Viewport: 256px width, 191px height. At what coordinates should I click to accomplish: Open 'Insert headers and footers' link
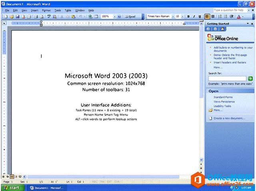[x=230, y=62]
